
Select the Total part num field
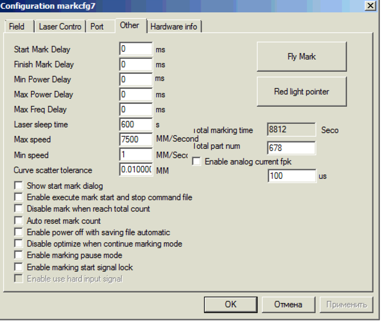point(291,148)
